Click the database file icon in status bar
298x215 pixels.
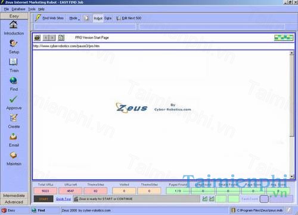point(233,210)
